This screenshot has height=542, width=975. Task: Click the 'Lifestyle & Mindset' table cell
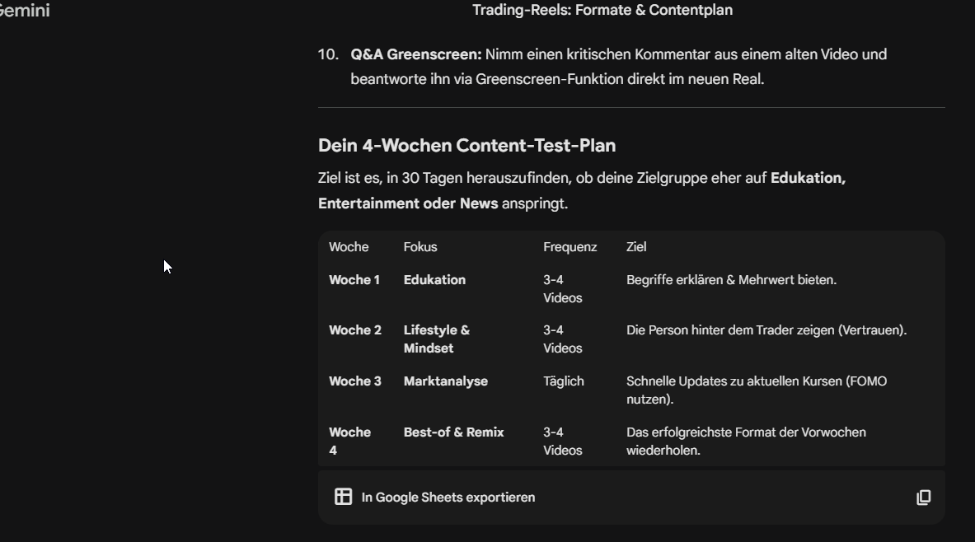point(436,339)
